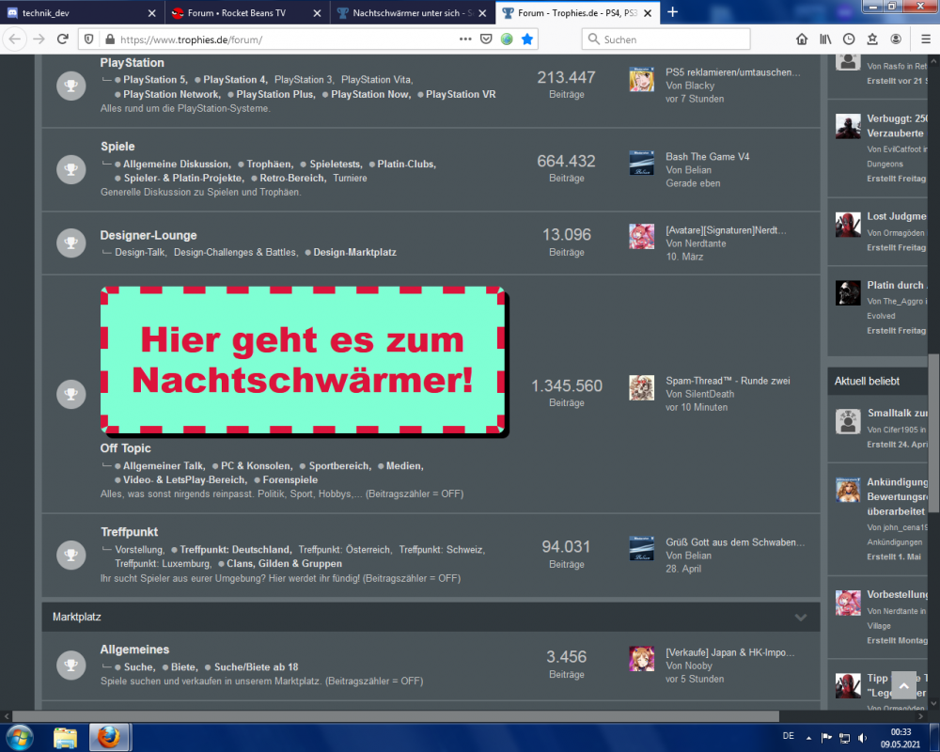Open the Firefox library icon
The image size is (940, 752).
click(x=826, y=39)
